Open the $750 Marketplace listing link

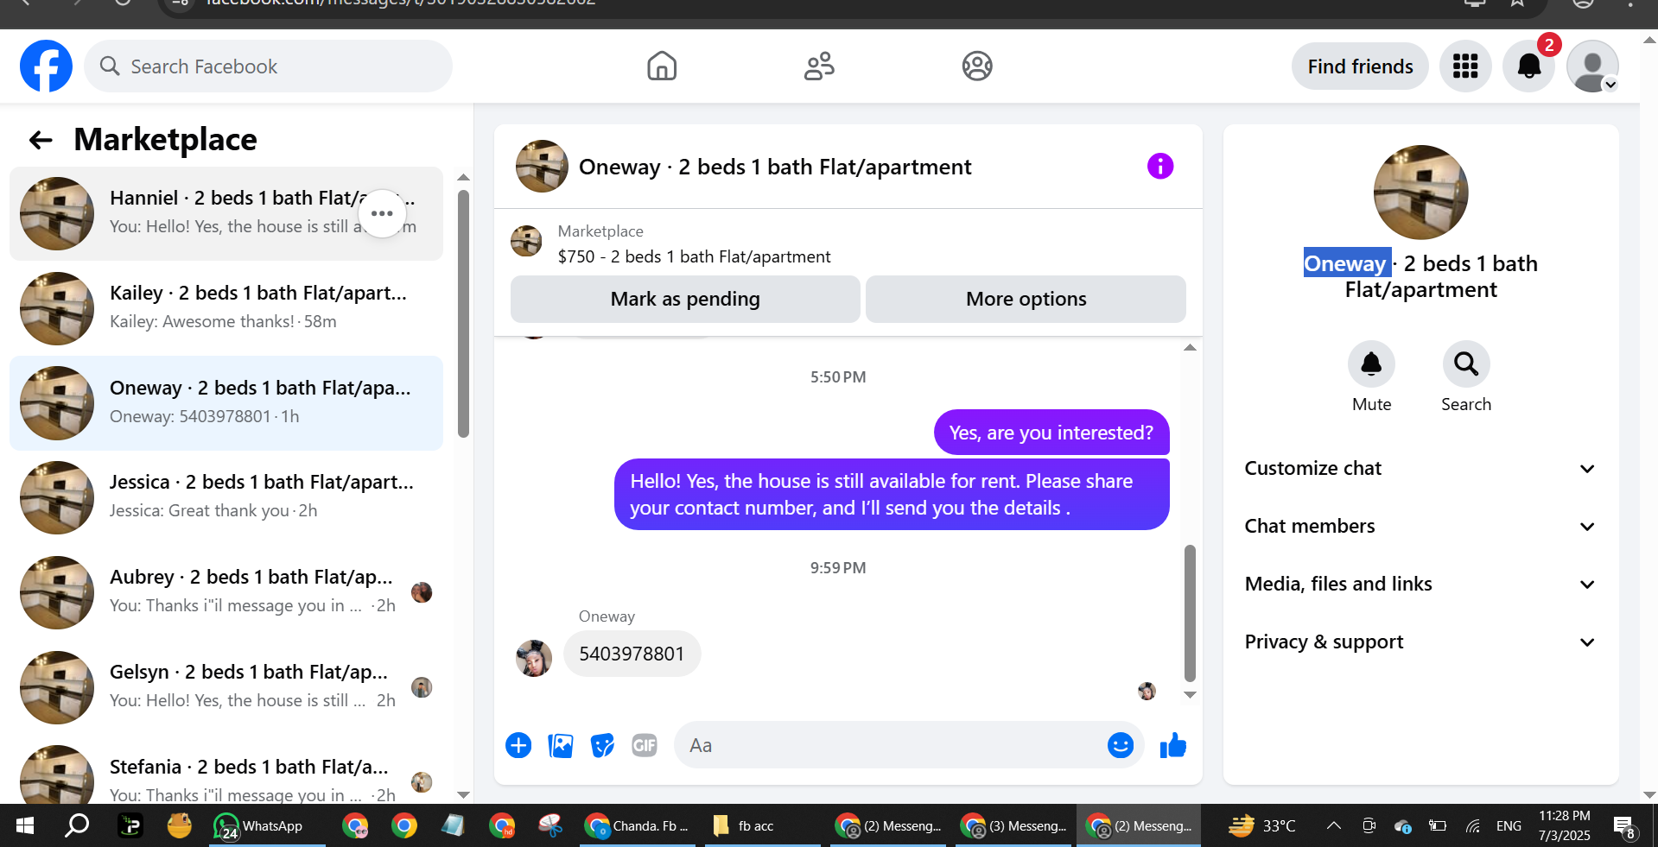pyautogui.click(x=694, y=256)
